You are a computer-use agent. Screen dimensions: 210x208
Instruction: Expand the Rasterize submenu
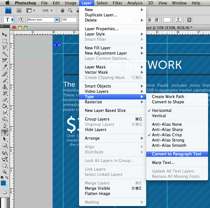coord(112,102)
